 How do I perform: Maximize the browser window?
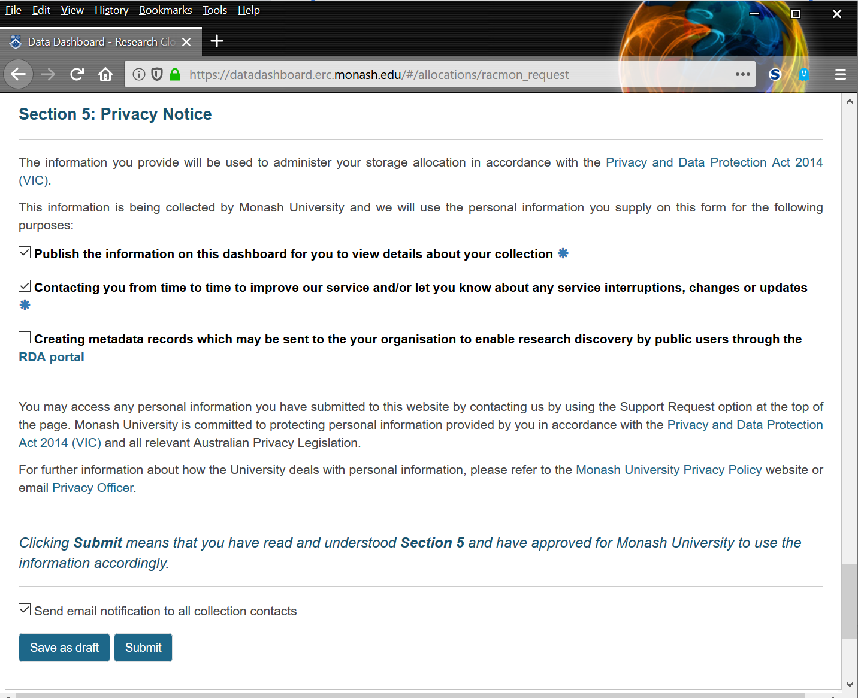796,13
